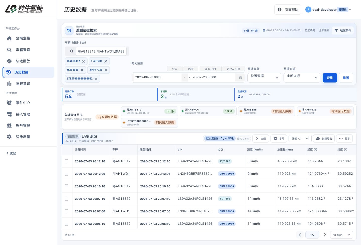
Task: Select row checkbox for 2026-07-03 20:07:06
Action: (x=66, y=211)
